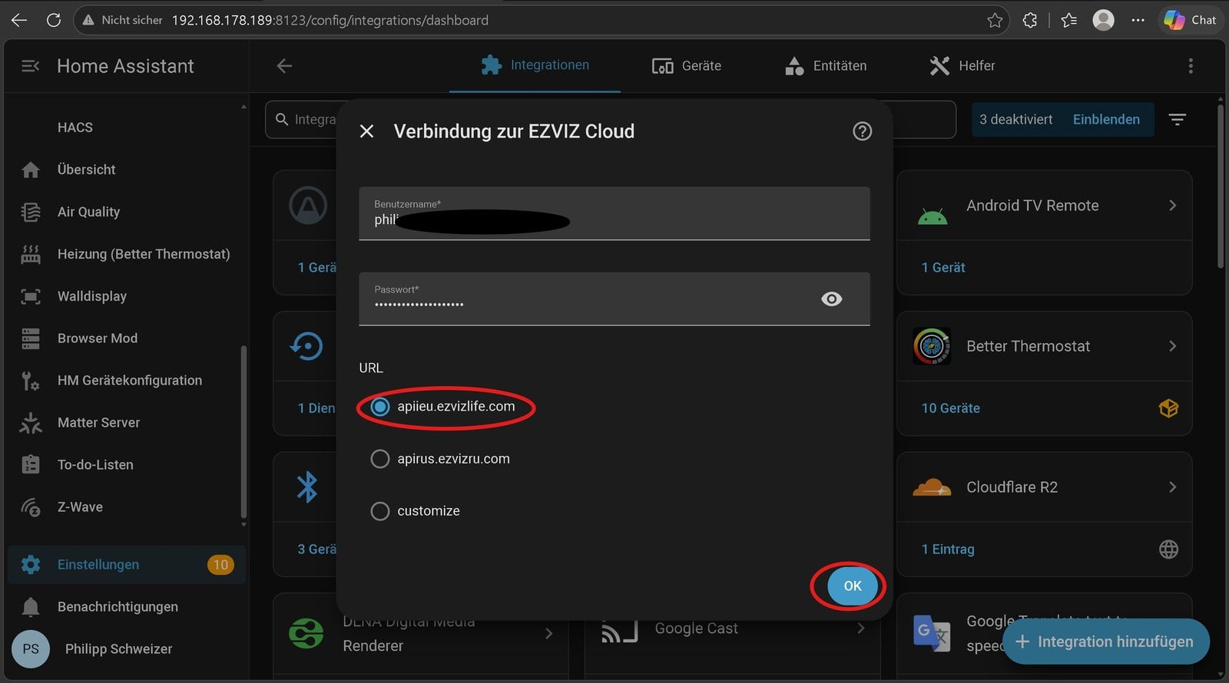Confirm the EZVIZ login with OK
The height and width of the screenshot is (683, 1229).
tap(853, 586)
